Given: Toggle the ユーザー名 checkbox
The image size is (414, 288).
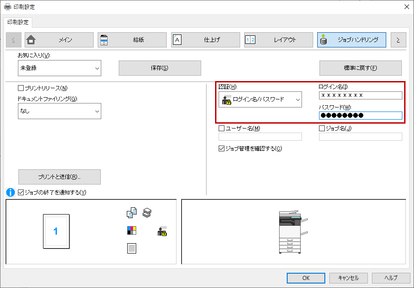Looking at the screenshot, I should pos(221,128).
